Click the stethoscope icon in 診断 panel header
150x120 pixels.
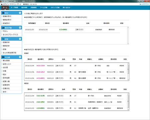[3, 39]
